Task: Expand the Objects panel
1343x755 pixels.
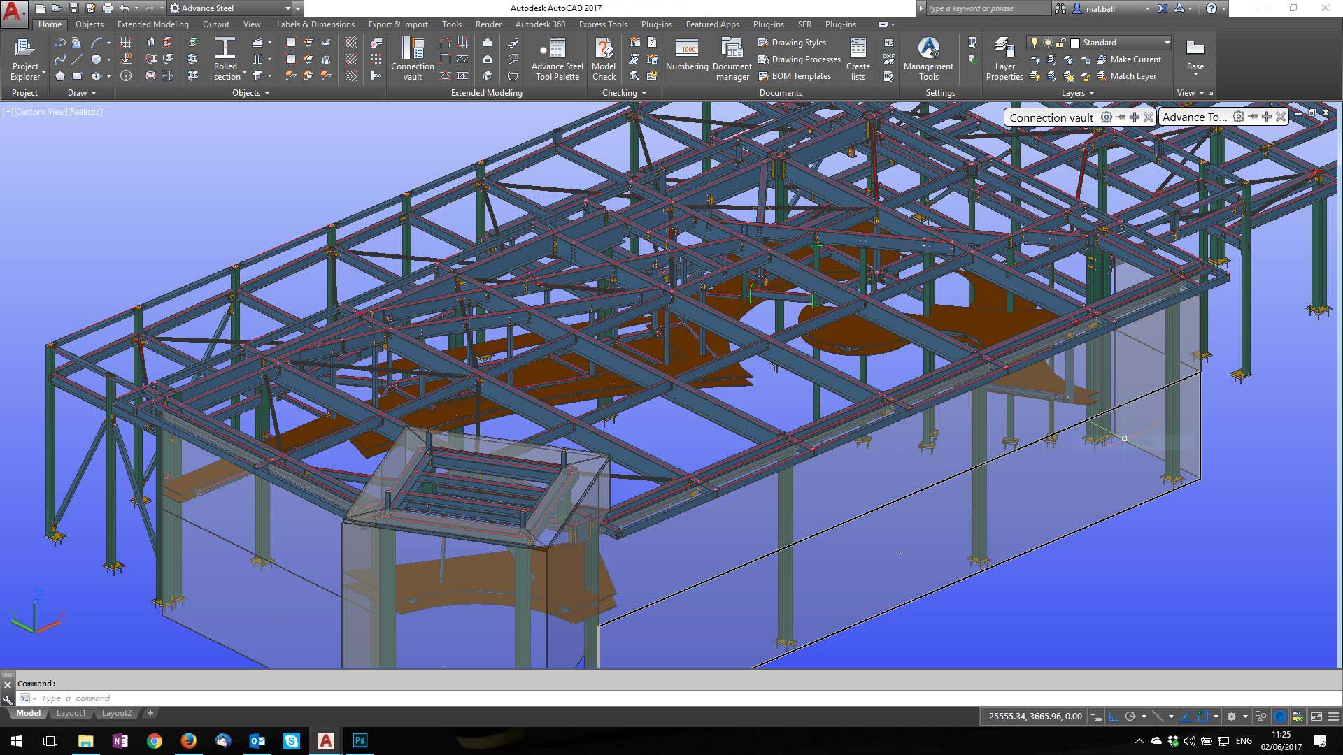Action: tap(250, 93)
